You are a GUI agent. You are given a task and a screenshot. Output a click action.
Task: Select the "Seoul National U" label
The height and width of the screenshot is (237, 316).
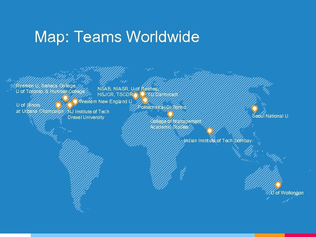tap(270, 116)
